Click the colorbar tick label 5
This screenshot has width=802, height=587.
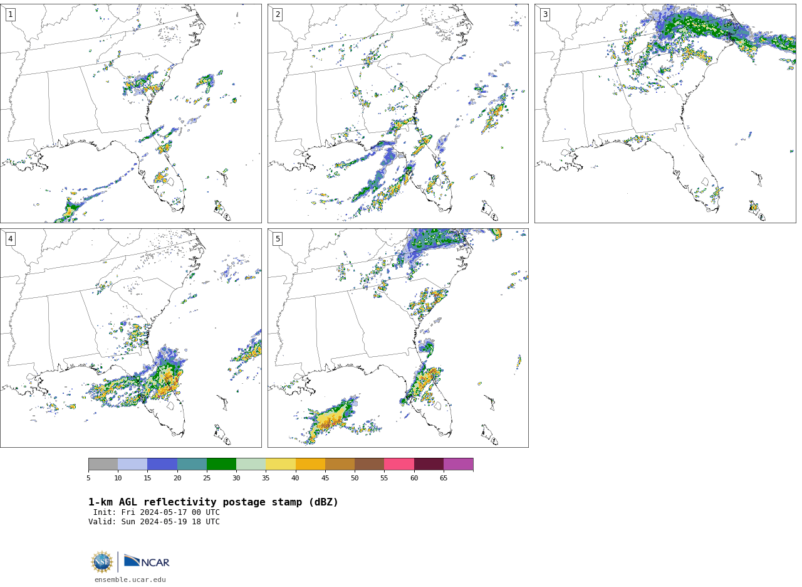88,478
